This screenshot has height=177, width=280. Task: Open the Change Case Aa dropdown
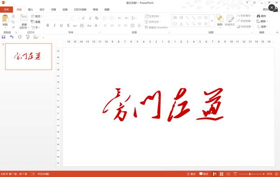89,26
